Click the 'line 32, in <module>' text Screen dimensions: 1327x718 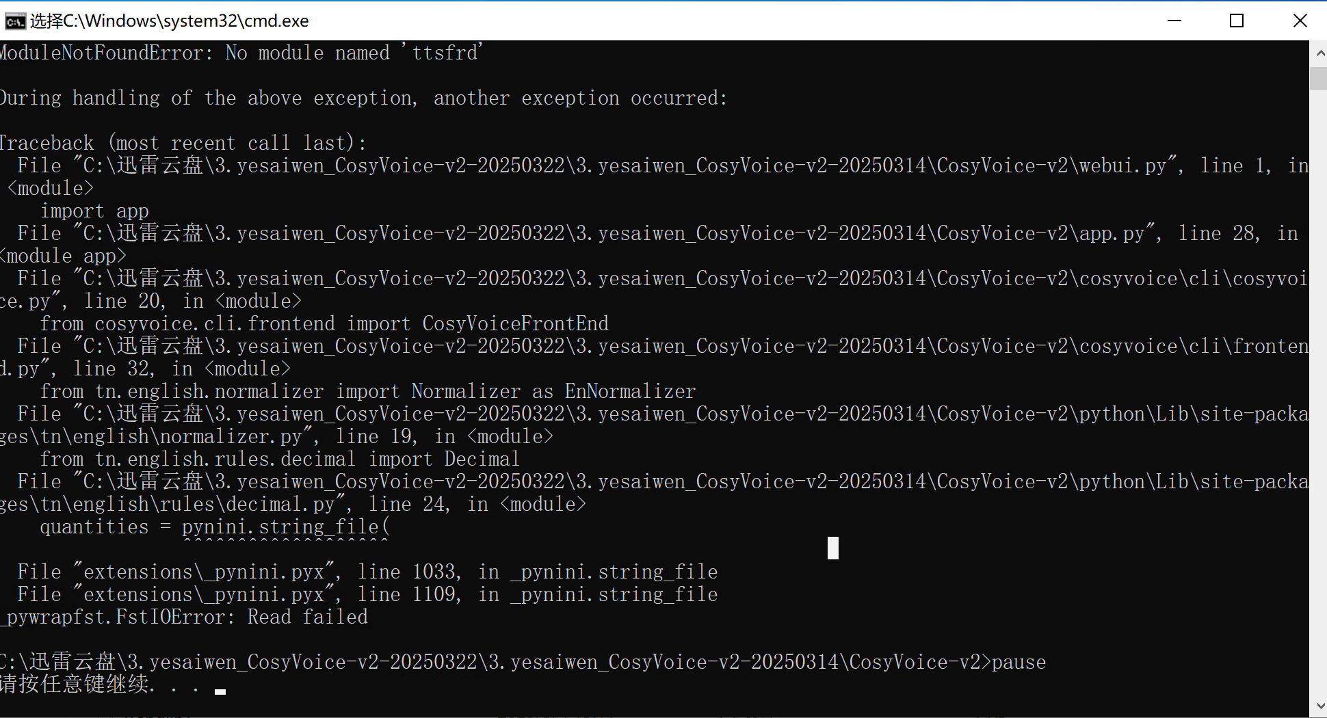coord(182,369)
